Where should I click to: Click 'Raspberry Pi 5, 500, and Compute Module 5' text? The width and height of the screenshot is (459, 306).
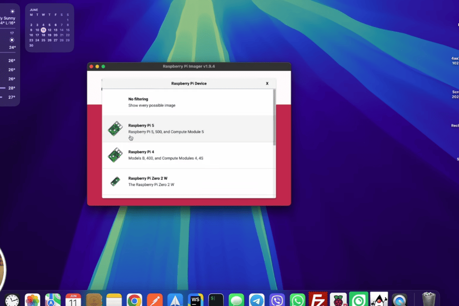(x=166, y=132)
